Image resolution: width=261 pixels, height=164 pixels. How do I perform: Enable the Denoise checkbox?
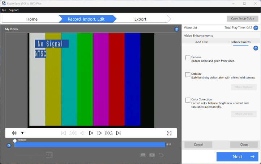(x=188, y=58)
